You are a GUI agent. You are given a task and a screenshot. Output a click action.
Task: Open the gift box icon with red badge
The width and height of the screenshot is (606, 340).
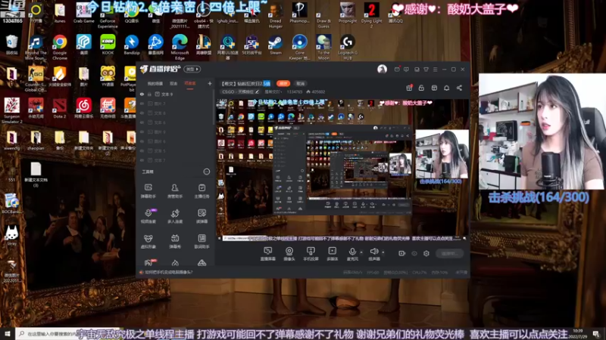[409, 88]
